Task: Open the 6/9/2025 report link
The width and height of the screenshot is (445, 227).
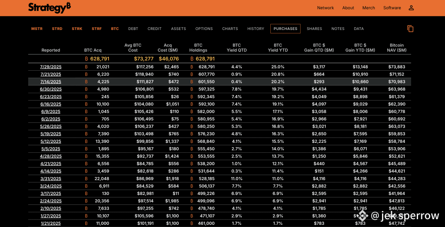Action: 51,112
